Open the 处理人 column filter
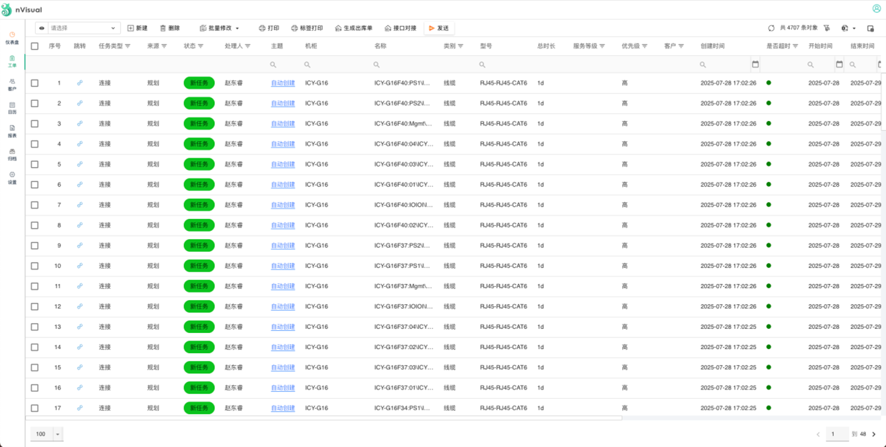Image resolution: width=886 pixels, height=447 pixels. (248, 45)
